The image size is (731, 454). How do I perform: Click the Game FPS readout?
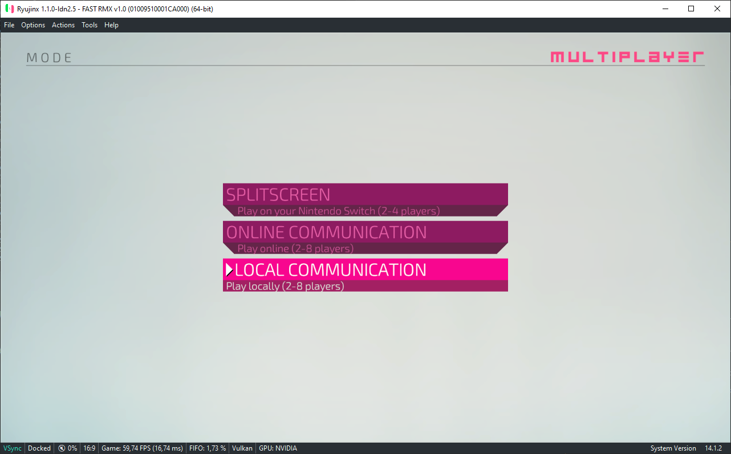click(x=142, y=448)
